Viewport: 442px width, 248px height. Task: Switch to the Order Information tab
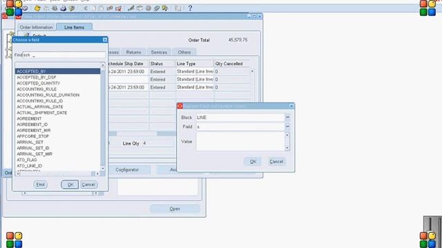(x=37, y=28)
